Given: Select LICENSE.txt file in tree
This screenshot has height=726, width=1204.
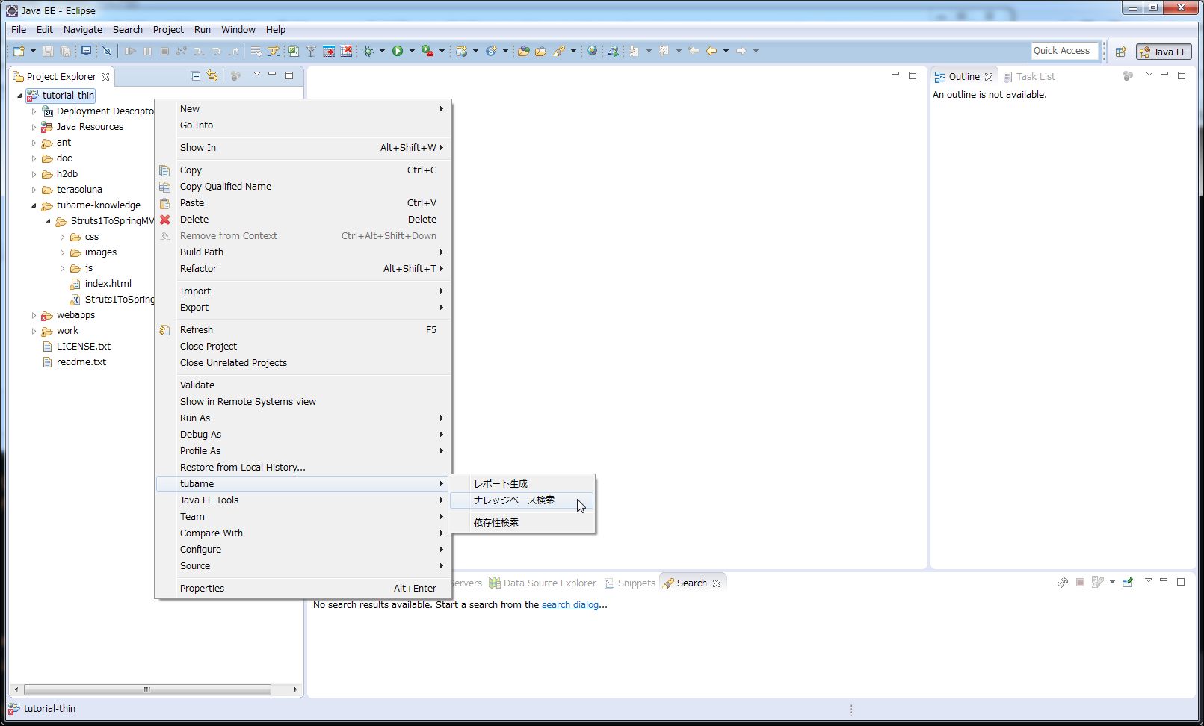Looking at the screenshot, I should pyautogui.click(x=83, y=347).
